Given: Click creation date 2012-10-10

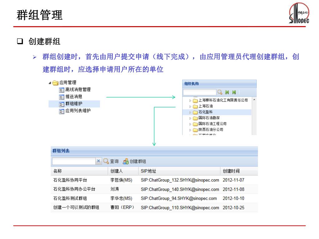Looking at the screenshot, I should [234, 198].
